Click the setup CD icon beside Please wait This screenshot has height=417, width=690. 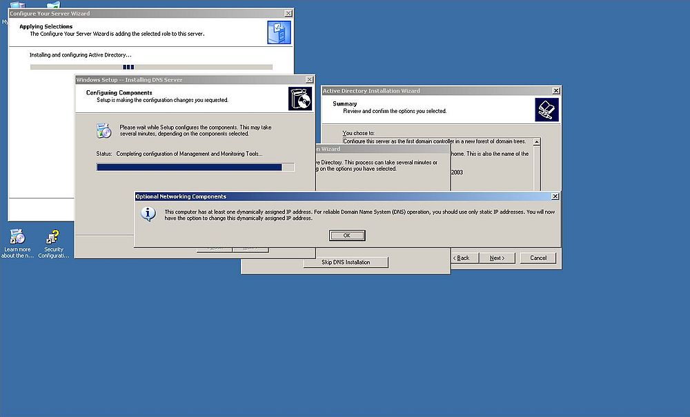pyautogui.click(x=104, y=130)
